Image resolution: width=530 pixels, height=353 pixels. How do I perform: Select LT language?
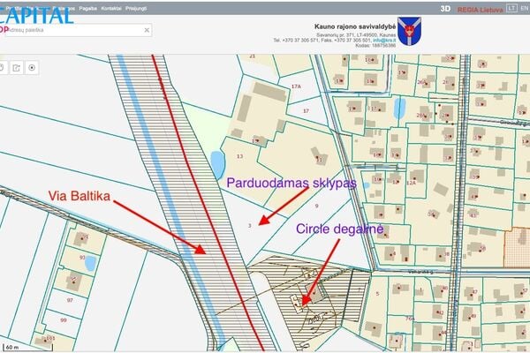[511, 8]
